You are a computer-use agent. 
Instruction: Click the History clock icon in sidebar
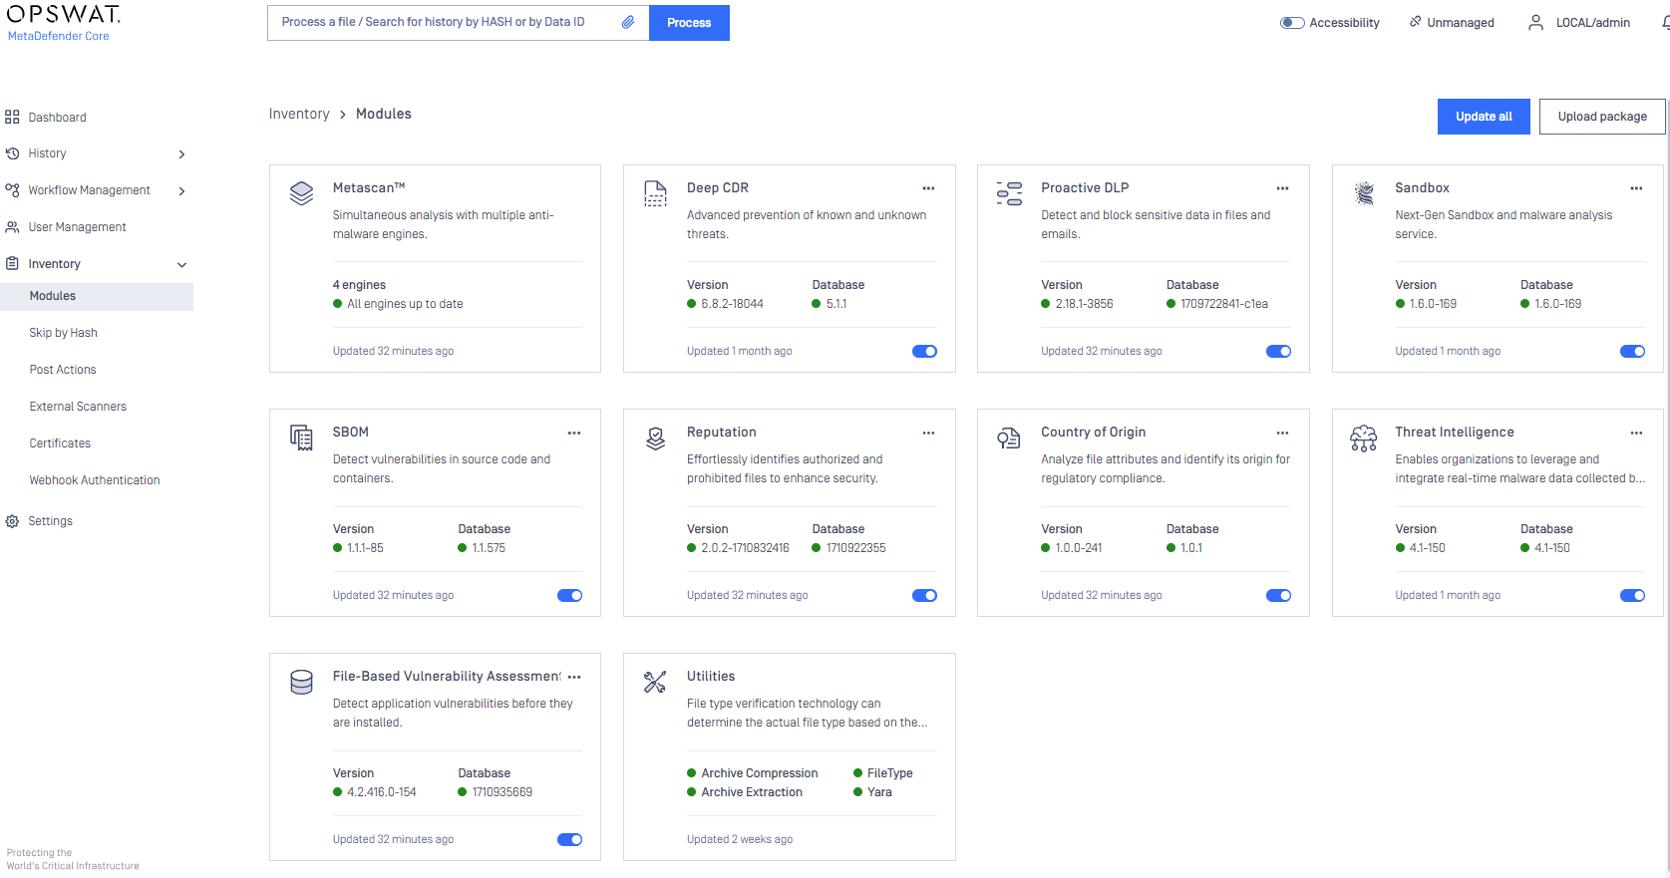coord(12,153)
